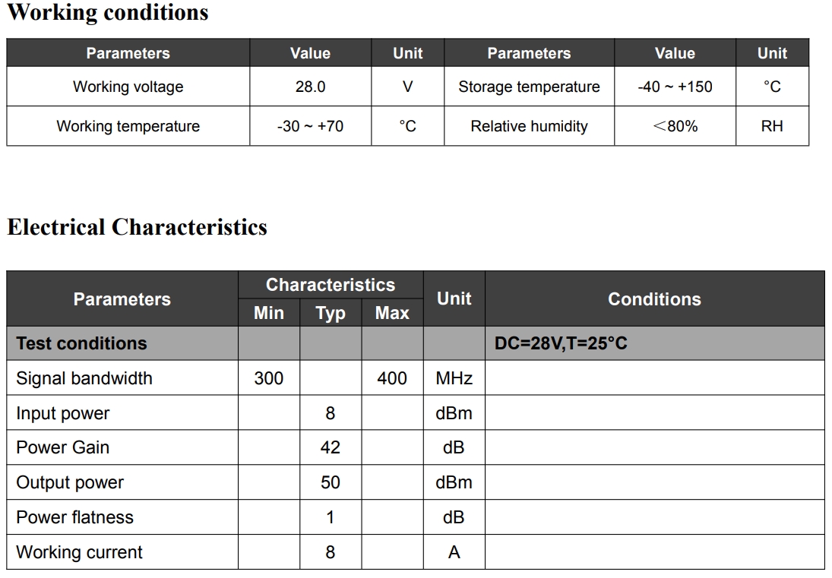
Task: Click the 400 max bandwidth value
Action: click(x=392, y=378)
